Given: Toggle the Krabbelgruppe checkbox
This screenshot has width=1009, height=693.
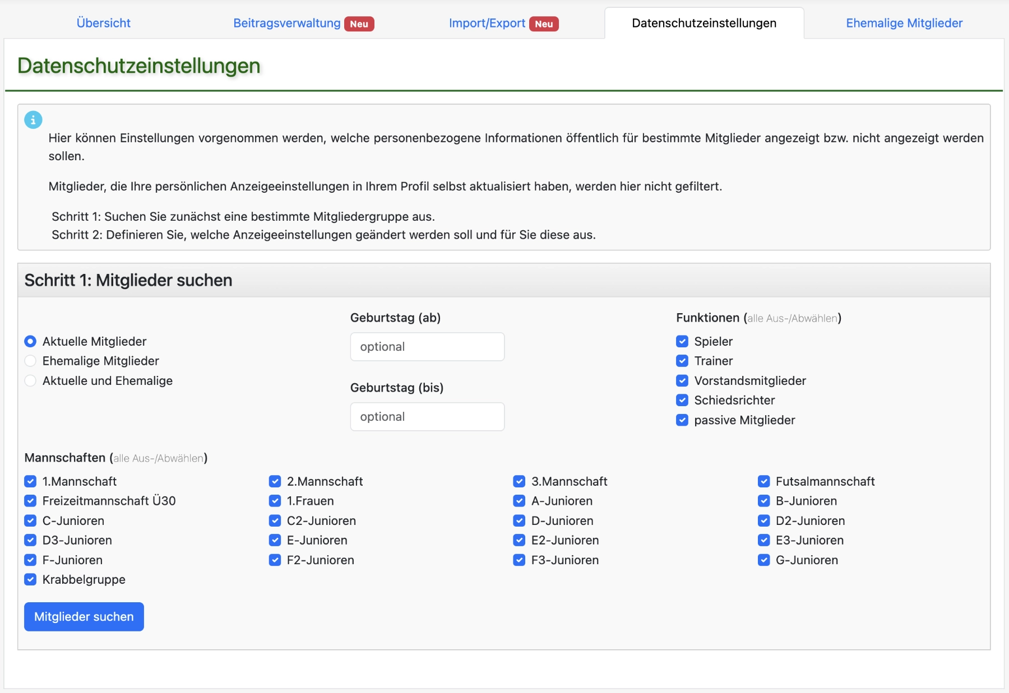Looking at the screenshot, I should point(30,580).
